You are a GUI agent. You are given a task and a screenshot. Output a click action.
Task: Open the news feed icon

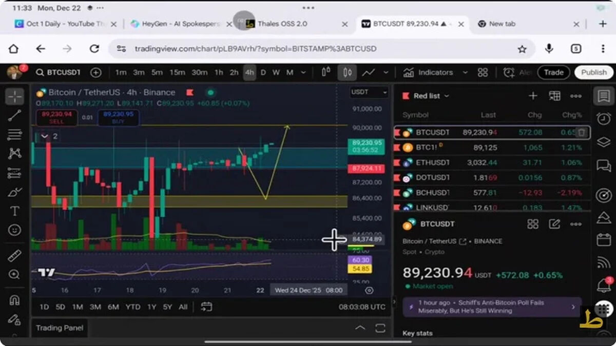[x=604, y=262]
